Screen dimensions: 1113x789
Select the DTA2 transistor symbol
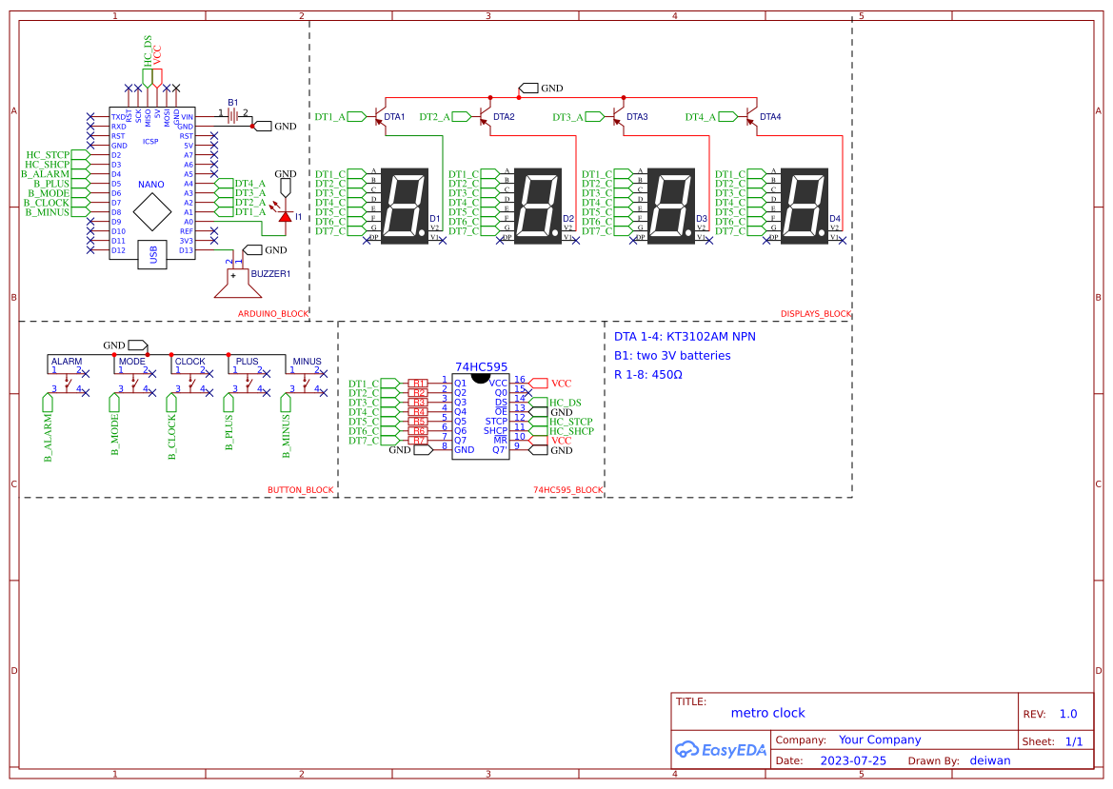point(484,117)
